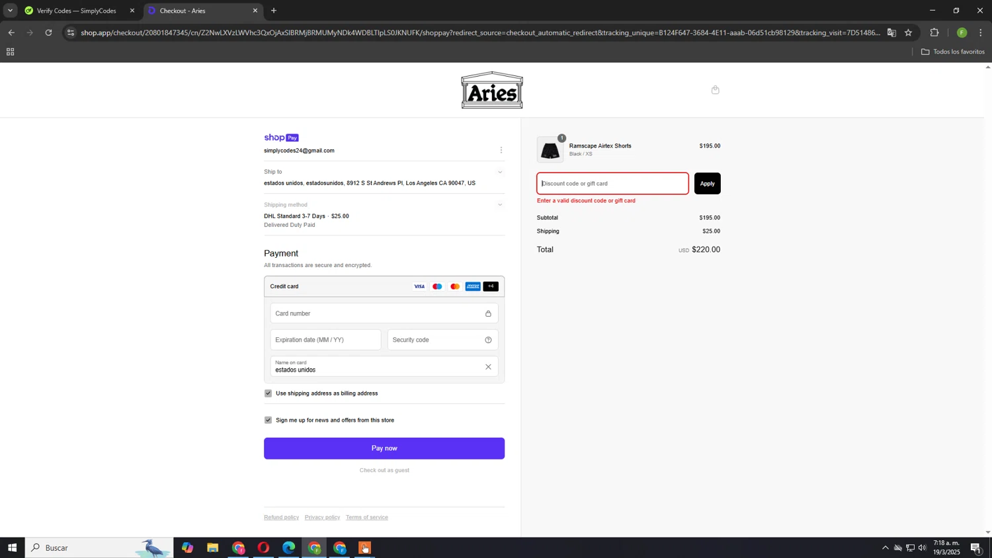View site information icon in address bar
Viewport: 992px width, 558px height.
coord(71,32)
